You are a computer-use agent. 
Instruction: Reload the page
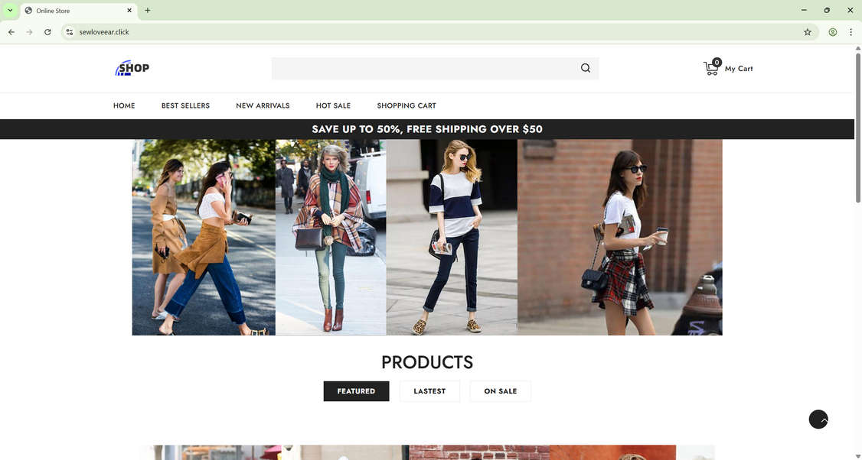[47, 32]
